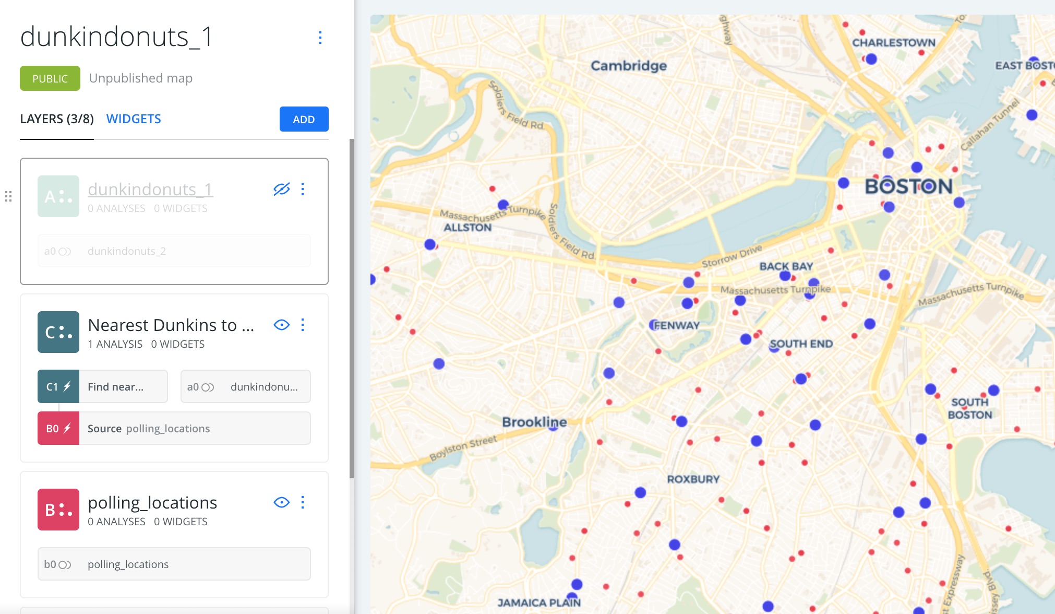Screen dimensions: 1055x614
Task: Click the PUBLIC privacy badge
Action: tap(50, 78)
